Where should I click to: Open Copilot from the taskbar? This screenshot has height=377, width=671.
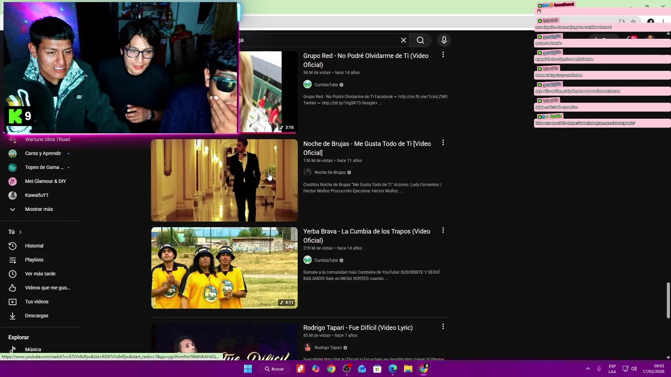point(316,369)
